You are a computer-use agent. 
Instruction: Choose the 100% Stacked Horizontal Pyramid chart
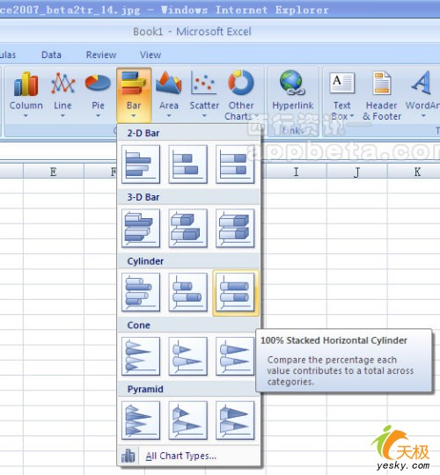pos(235,420)
